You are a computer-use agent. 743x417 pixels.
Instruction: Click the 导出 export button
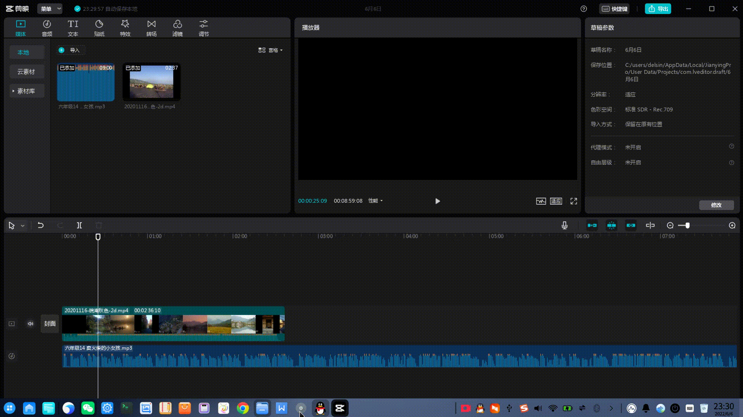tap(658, 9)
